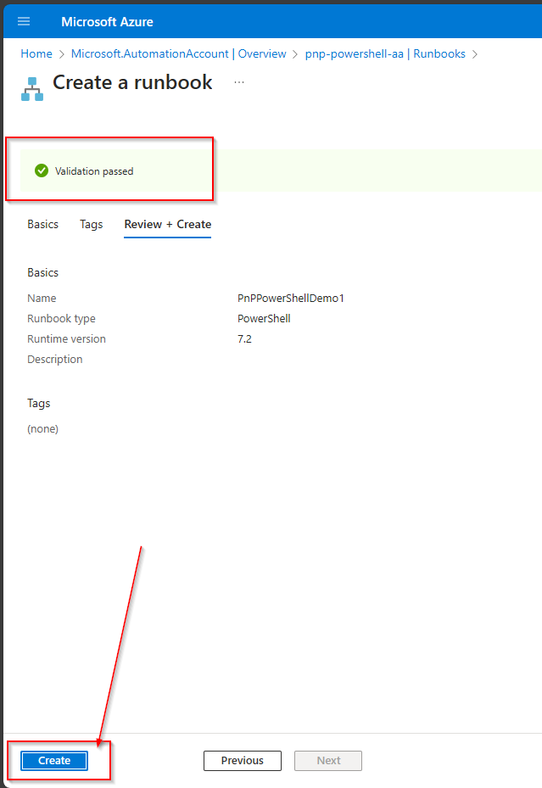Image resolution: width=542 pixels, height=788 pixels.
Task: Go to Home breadcrumb
Action: (36, 53)
